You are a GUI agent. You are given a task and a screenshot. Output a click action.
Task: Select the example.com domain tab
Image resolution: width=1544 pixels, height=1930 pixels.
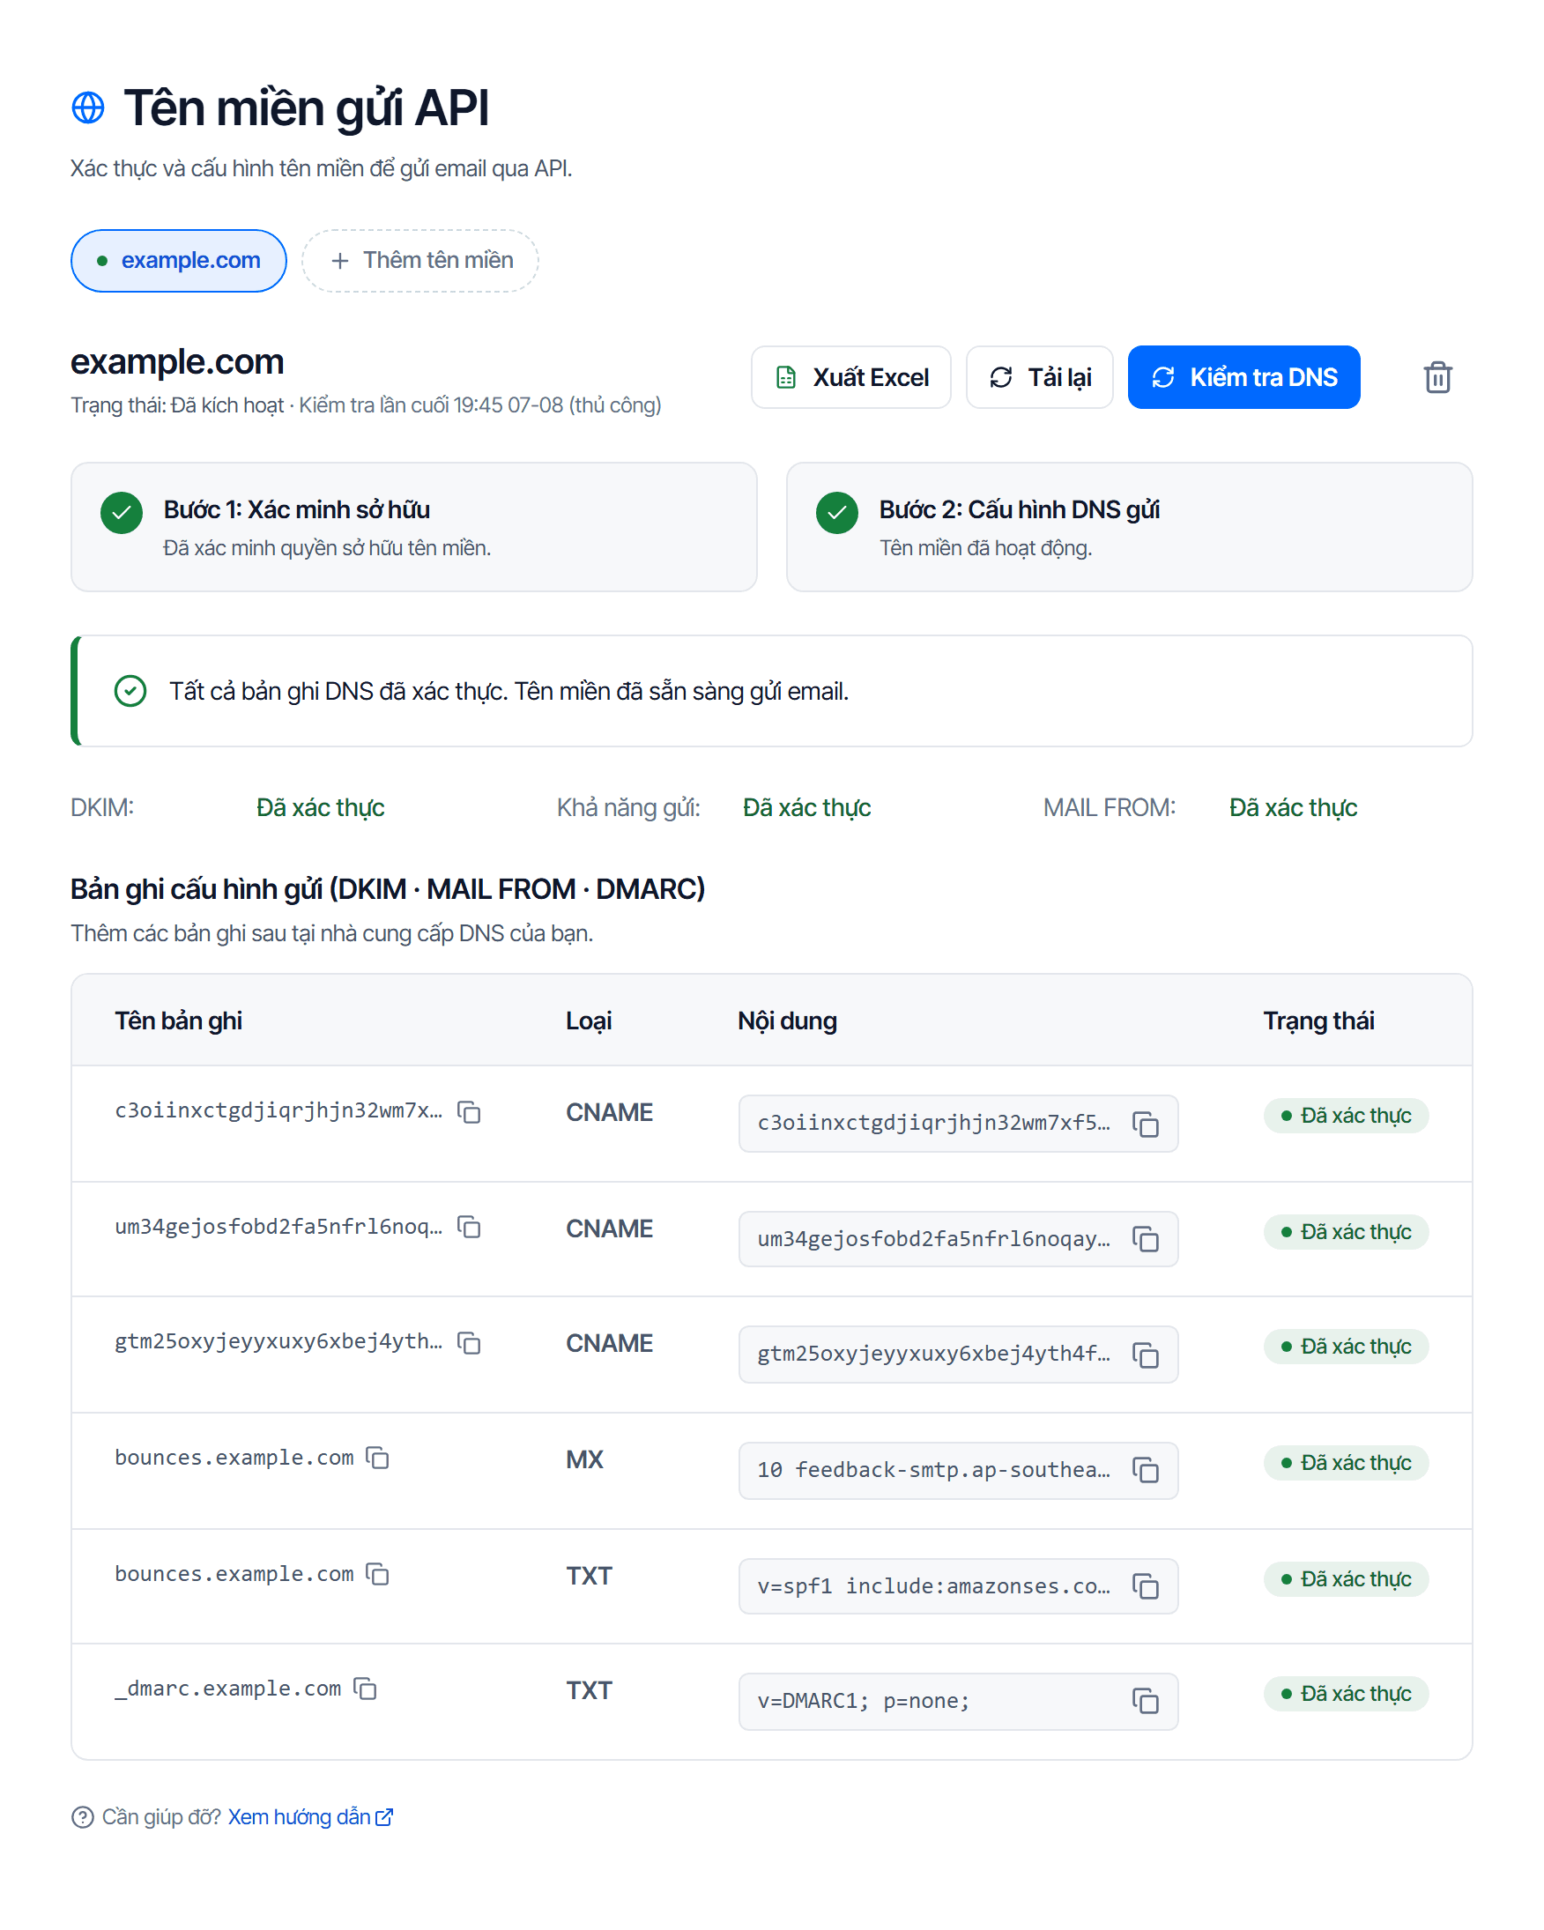click(x=179, y=261)
